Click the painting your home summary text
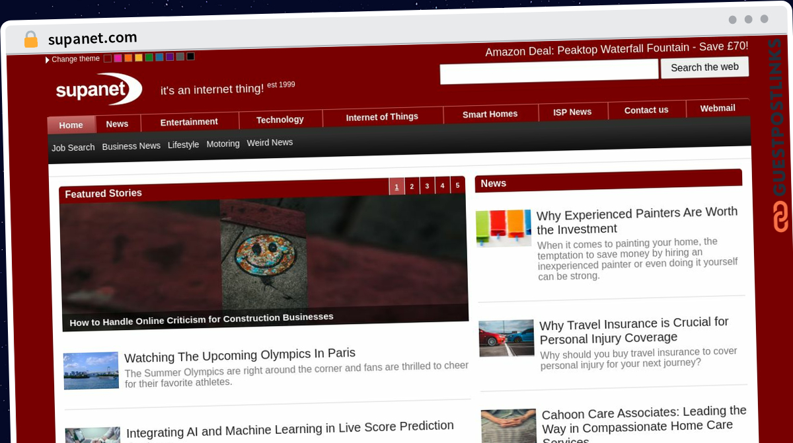The width and height of the screenshot is (793, 443). tap(637, 259)
